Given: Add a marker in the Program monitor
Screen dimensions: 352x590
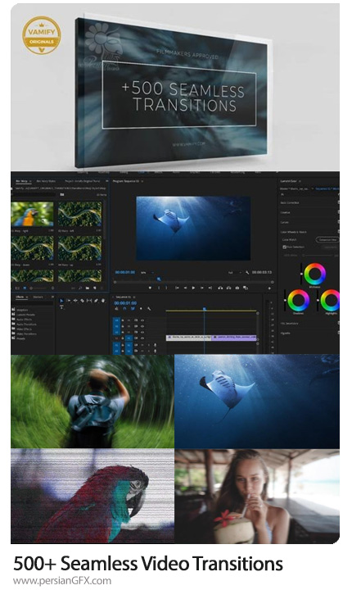Looking at the screenshot, I should [150, 288].
